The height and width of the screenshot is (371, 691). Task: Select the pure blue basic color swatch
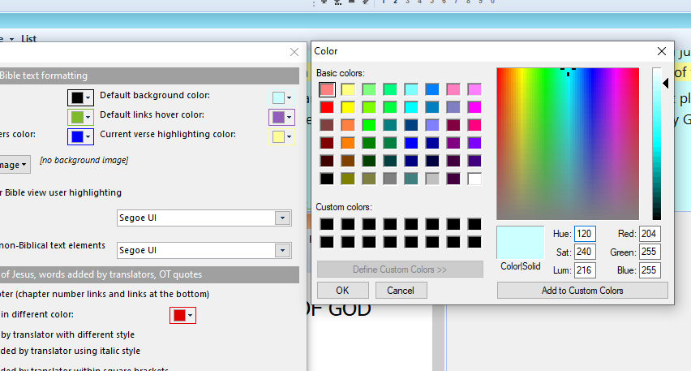411,143
